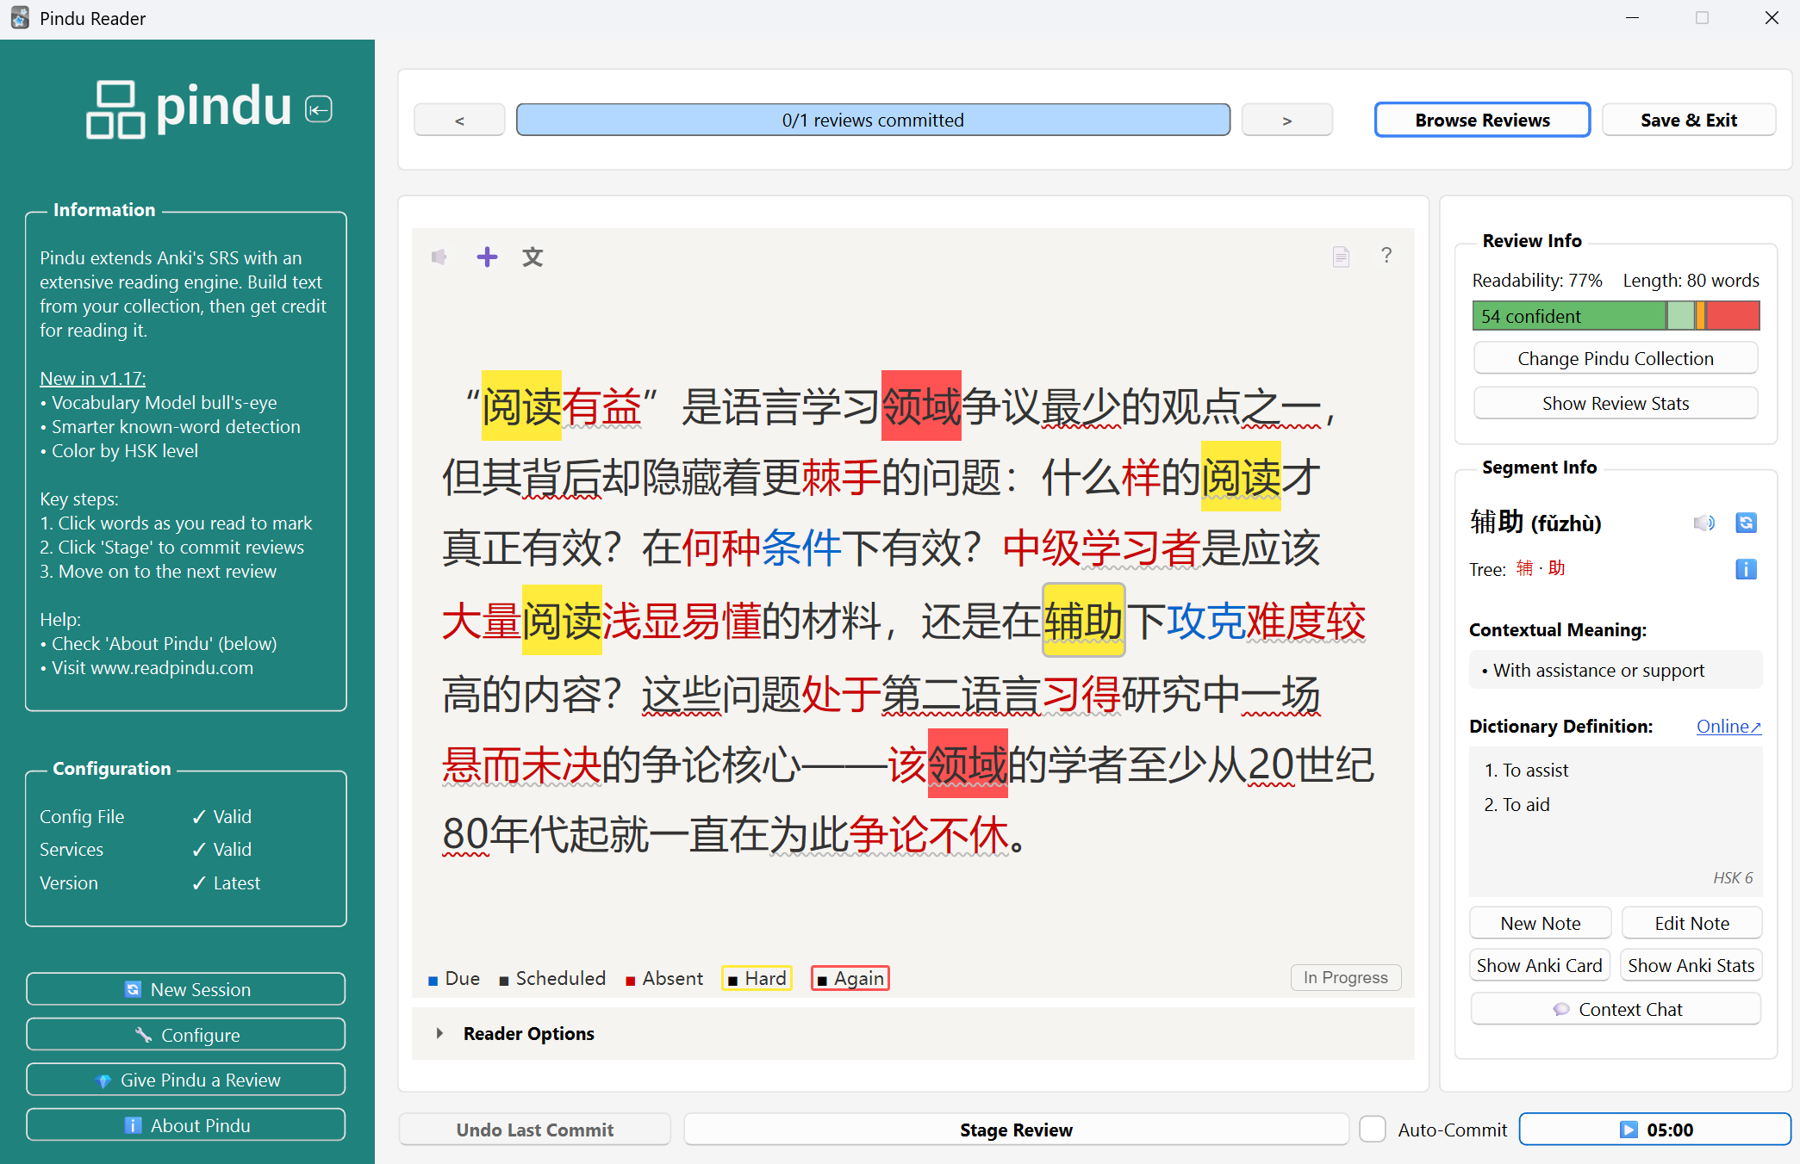This screenshot has height=1164, width=1800.
Task: Click the red segment of confidence bar
Action: pos(1732,316)
